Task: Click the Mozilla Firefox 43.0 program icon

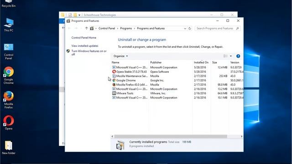Action: coord(114,85)
